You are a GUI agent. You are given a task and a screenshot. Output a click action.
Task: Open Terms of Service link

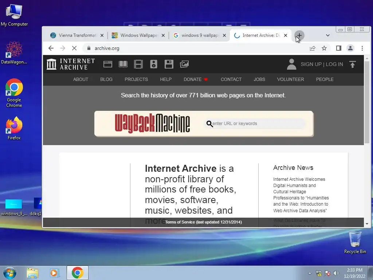pyautogui.click(x=203, y=222)
